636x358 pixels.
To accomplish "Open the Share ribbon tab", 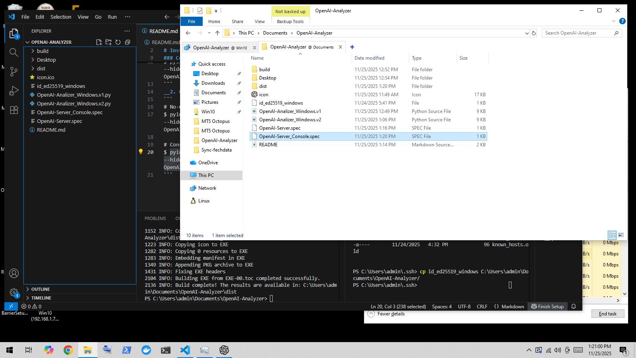I will (x=237, y=21).
